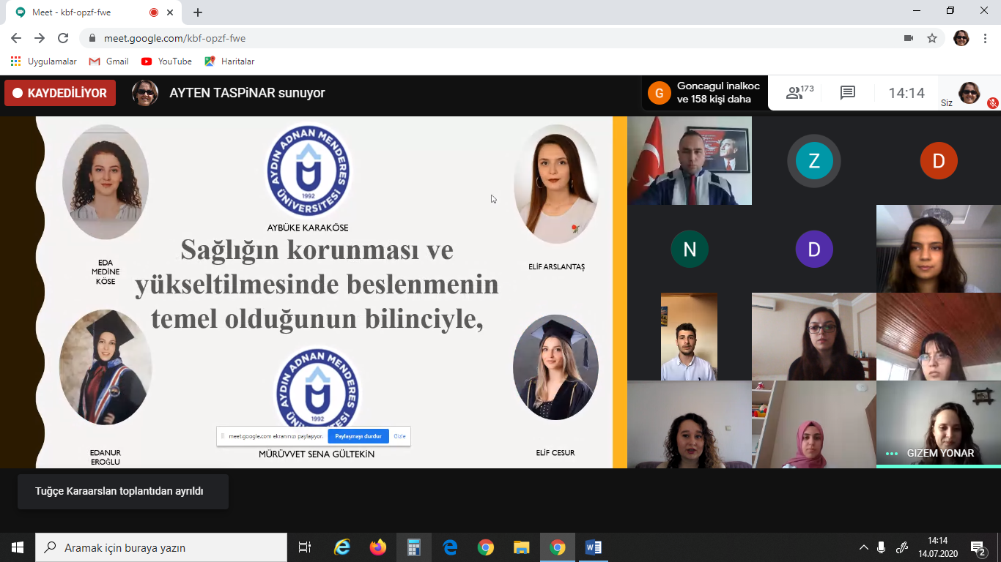Image resolution: width=1001 pixels, height=562 pixels.
Task: Open a new browser tab
Action: [x=198, y=12]
